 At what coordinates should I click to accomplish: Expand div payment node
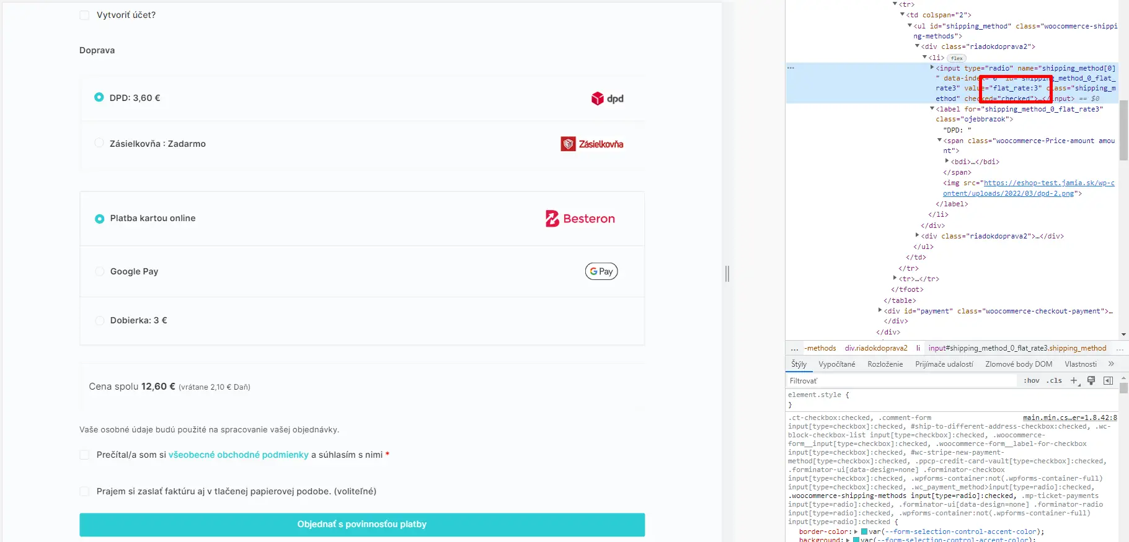click(880, 310)
